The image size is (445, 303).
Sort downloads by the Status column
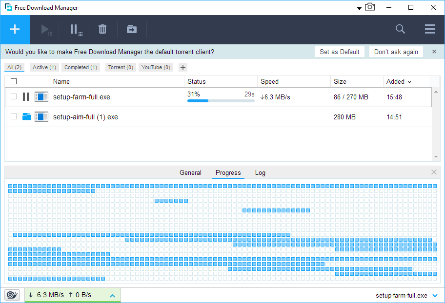coord(221,82)
